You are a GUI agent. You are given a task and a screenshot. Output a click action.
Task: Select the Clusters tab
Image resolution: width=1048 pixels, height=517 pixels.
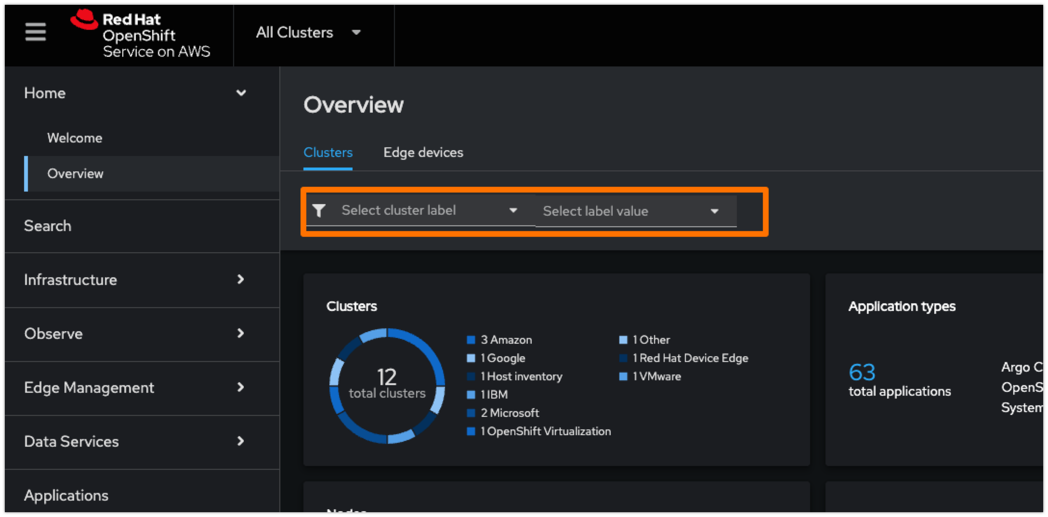[328, 153]
